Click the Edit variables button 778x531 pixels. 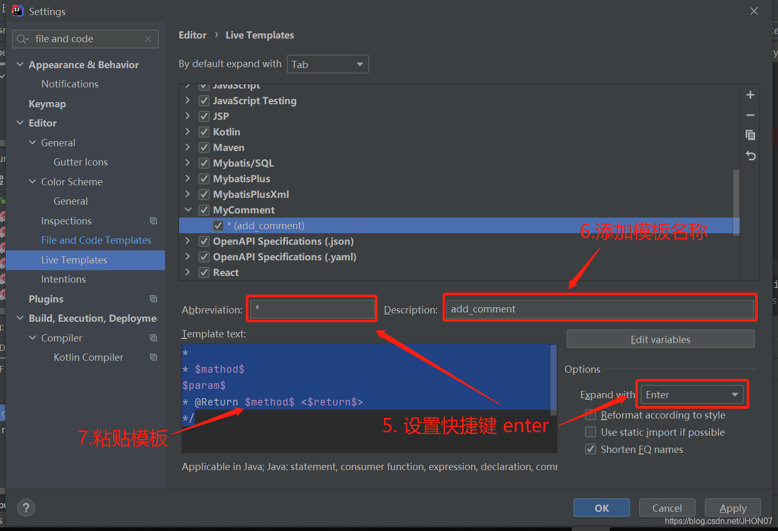coord(660,339)
